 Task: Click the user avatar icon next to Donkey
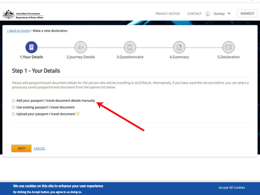pyautogui.click(x=208, y=14)
